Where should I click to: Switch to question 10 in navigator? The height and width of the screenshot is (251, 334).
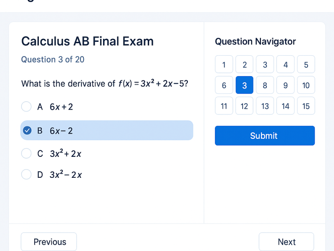click(x=306, y=85)
